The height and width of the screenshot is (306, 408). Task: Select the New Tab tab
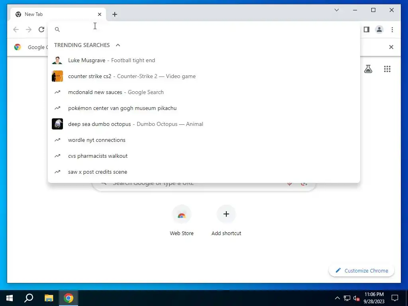point(58,14)
